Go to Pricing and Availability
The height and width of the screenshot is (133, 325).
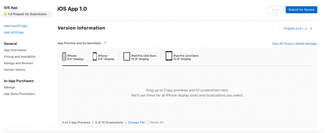20,57
